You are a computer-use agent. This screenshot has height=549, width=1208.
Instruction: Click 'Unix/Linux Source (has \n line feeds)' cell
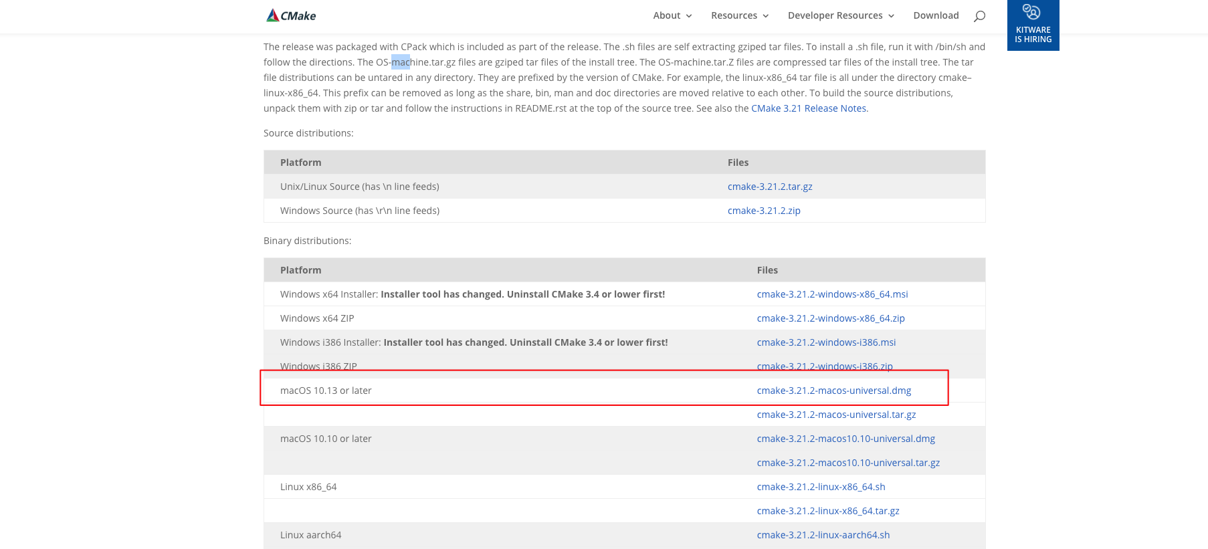(360, 187)
